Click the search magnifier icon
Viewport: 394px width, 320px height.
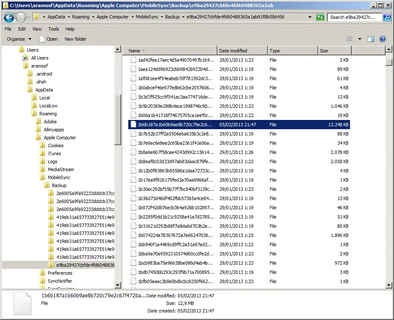click(x=387, y=17)
